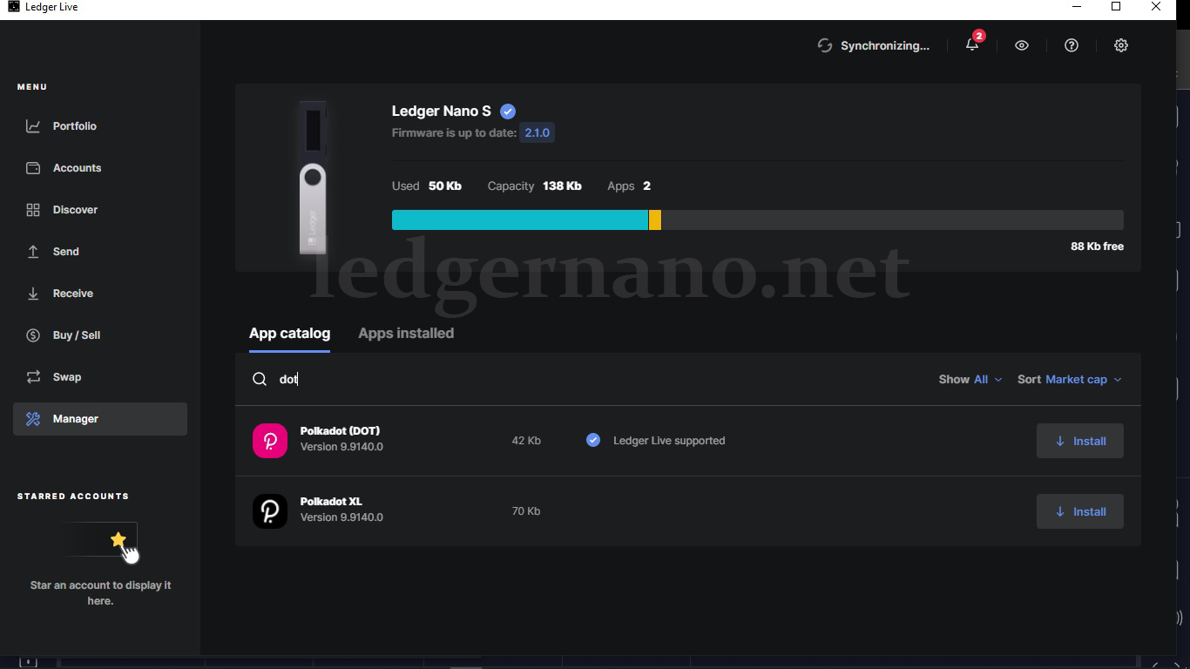Click the Accounts wallet icon
Screen dimensions: 1190x669
(33, 168)
